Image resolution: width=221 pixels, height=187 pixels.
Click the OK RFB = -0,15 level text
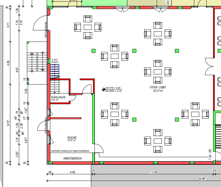pos(114,91)
